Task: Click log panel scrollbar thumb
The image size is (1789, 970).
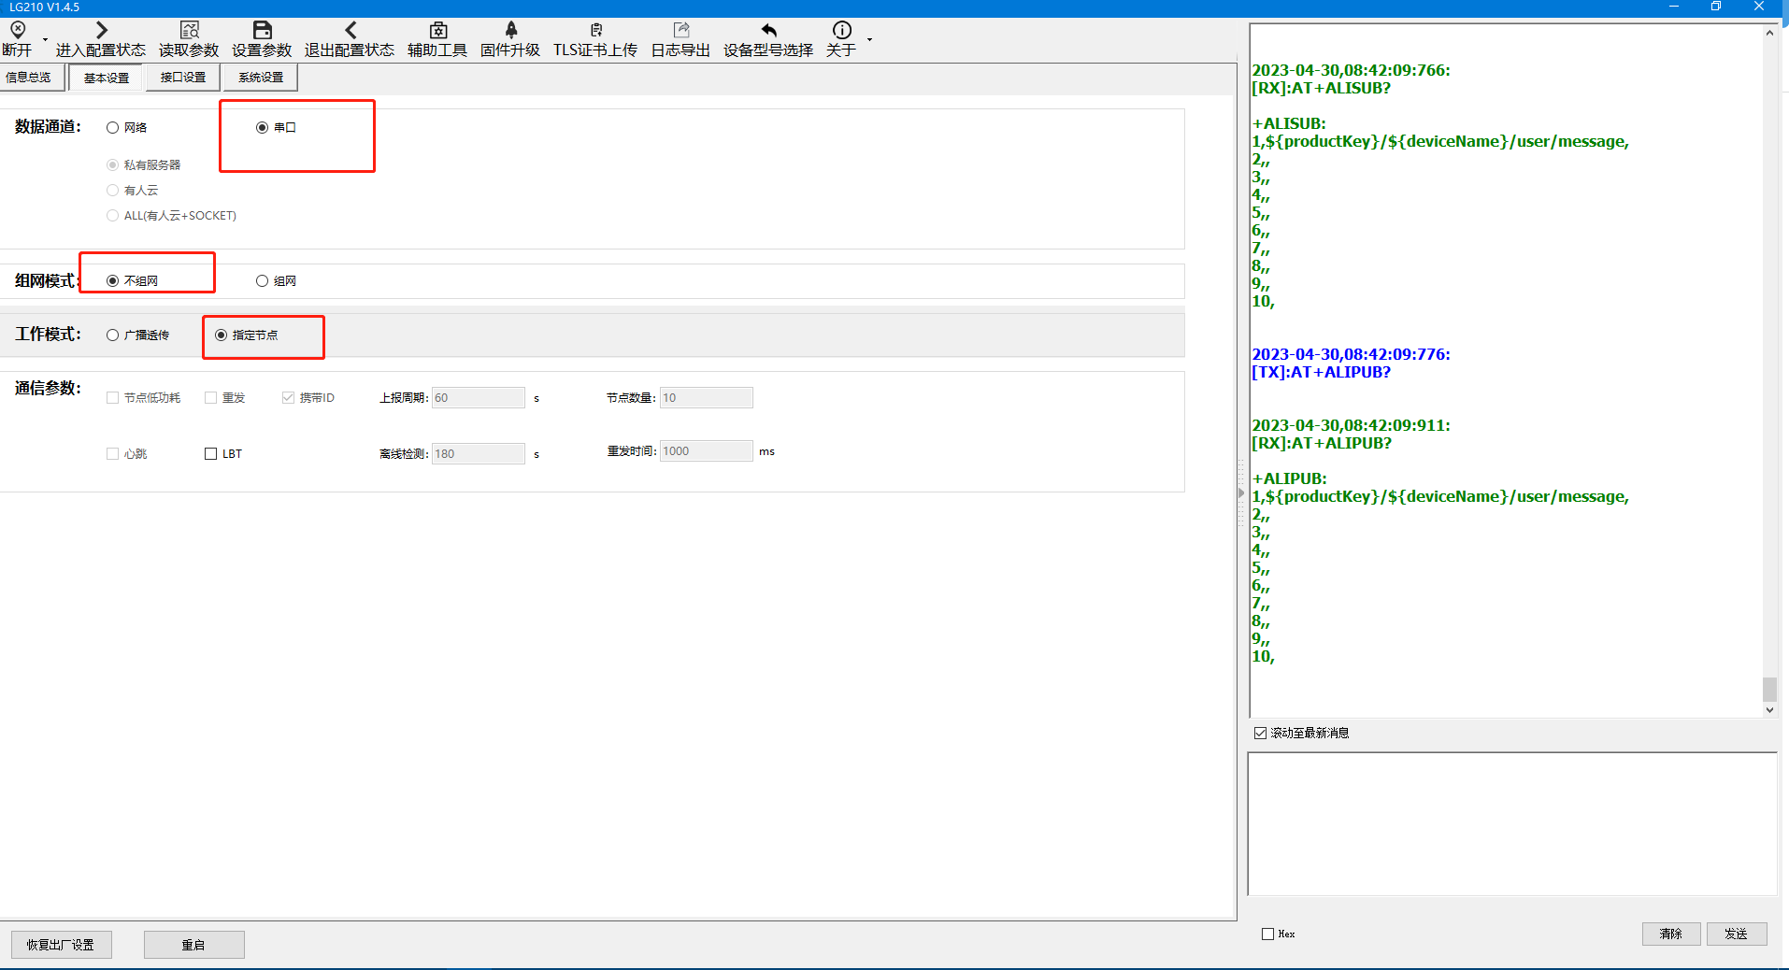Action: tap(1769, 690)
